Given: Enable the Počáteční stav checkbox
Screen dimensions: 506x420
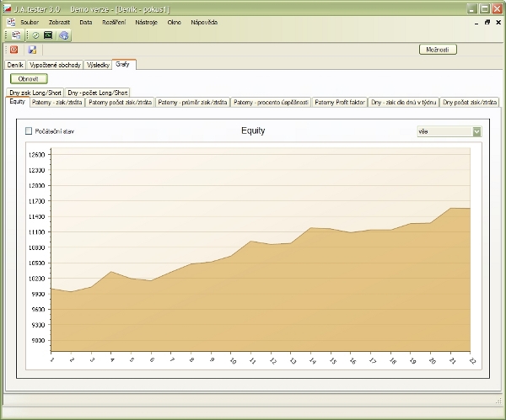Looking at the screenshot, I should [x=29, y=131].
